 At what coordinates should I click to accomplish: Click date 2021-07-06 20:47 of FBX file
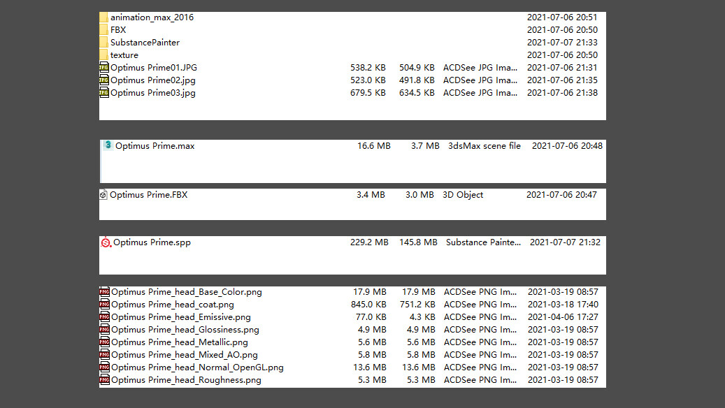tap(561, 194)
